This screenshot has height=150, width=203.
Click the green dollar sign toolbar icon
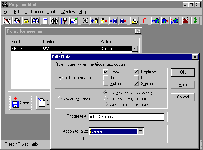(195, 21)
